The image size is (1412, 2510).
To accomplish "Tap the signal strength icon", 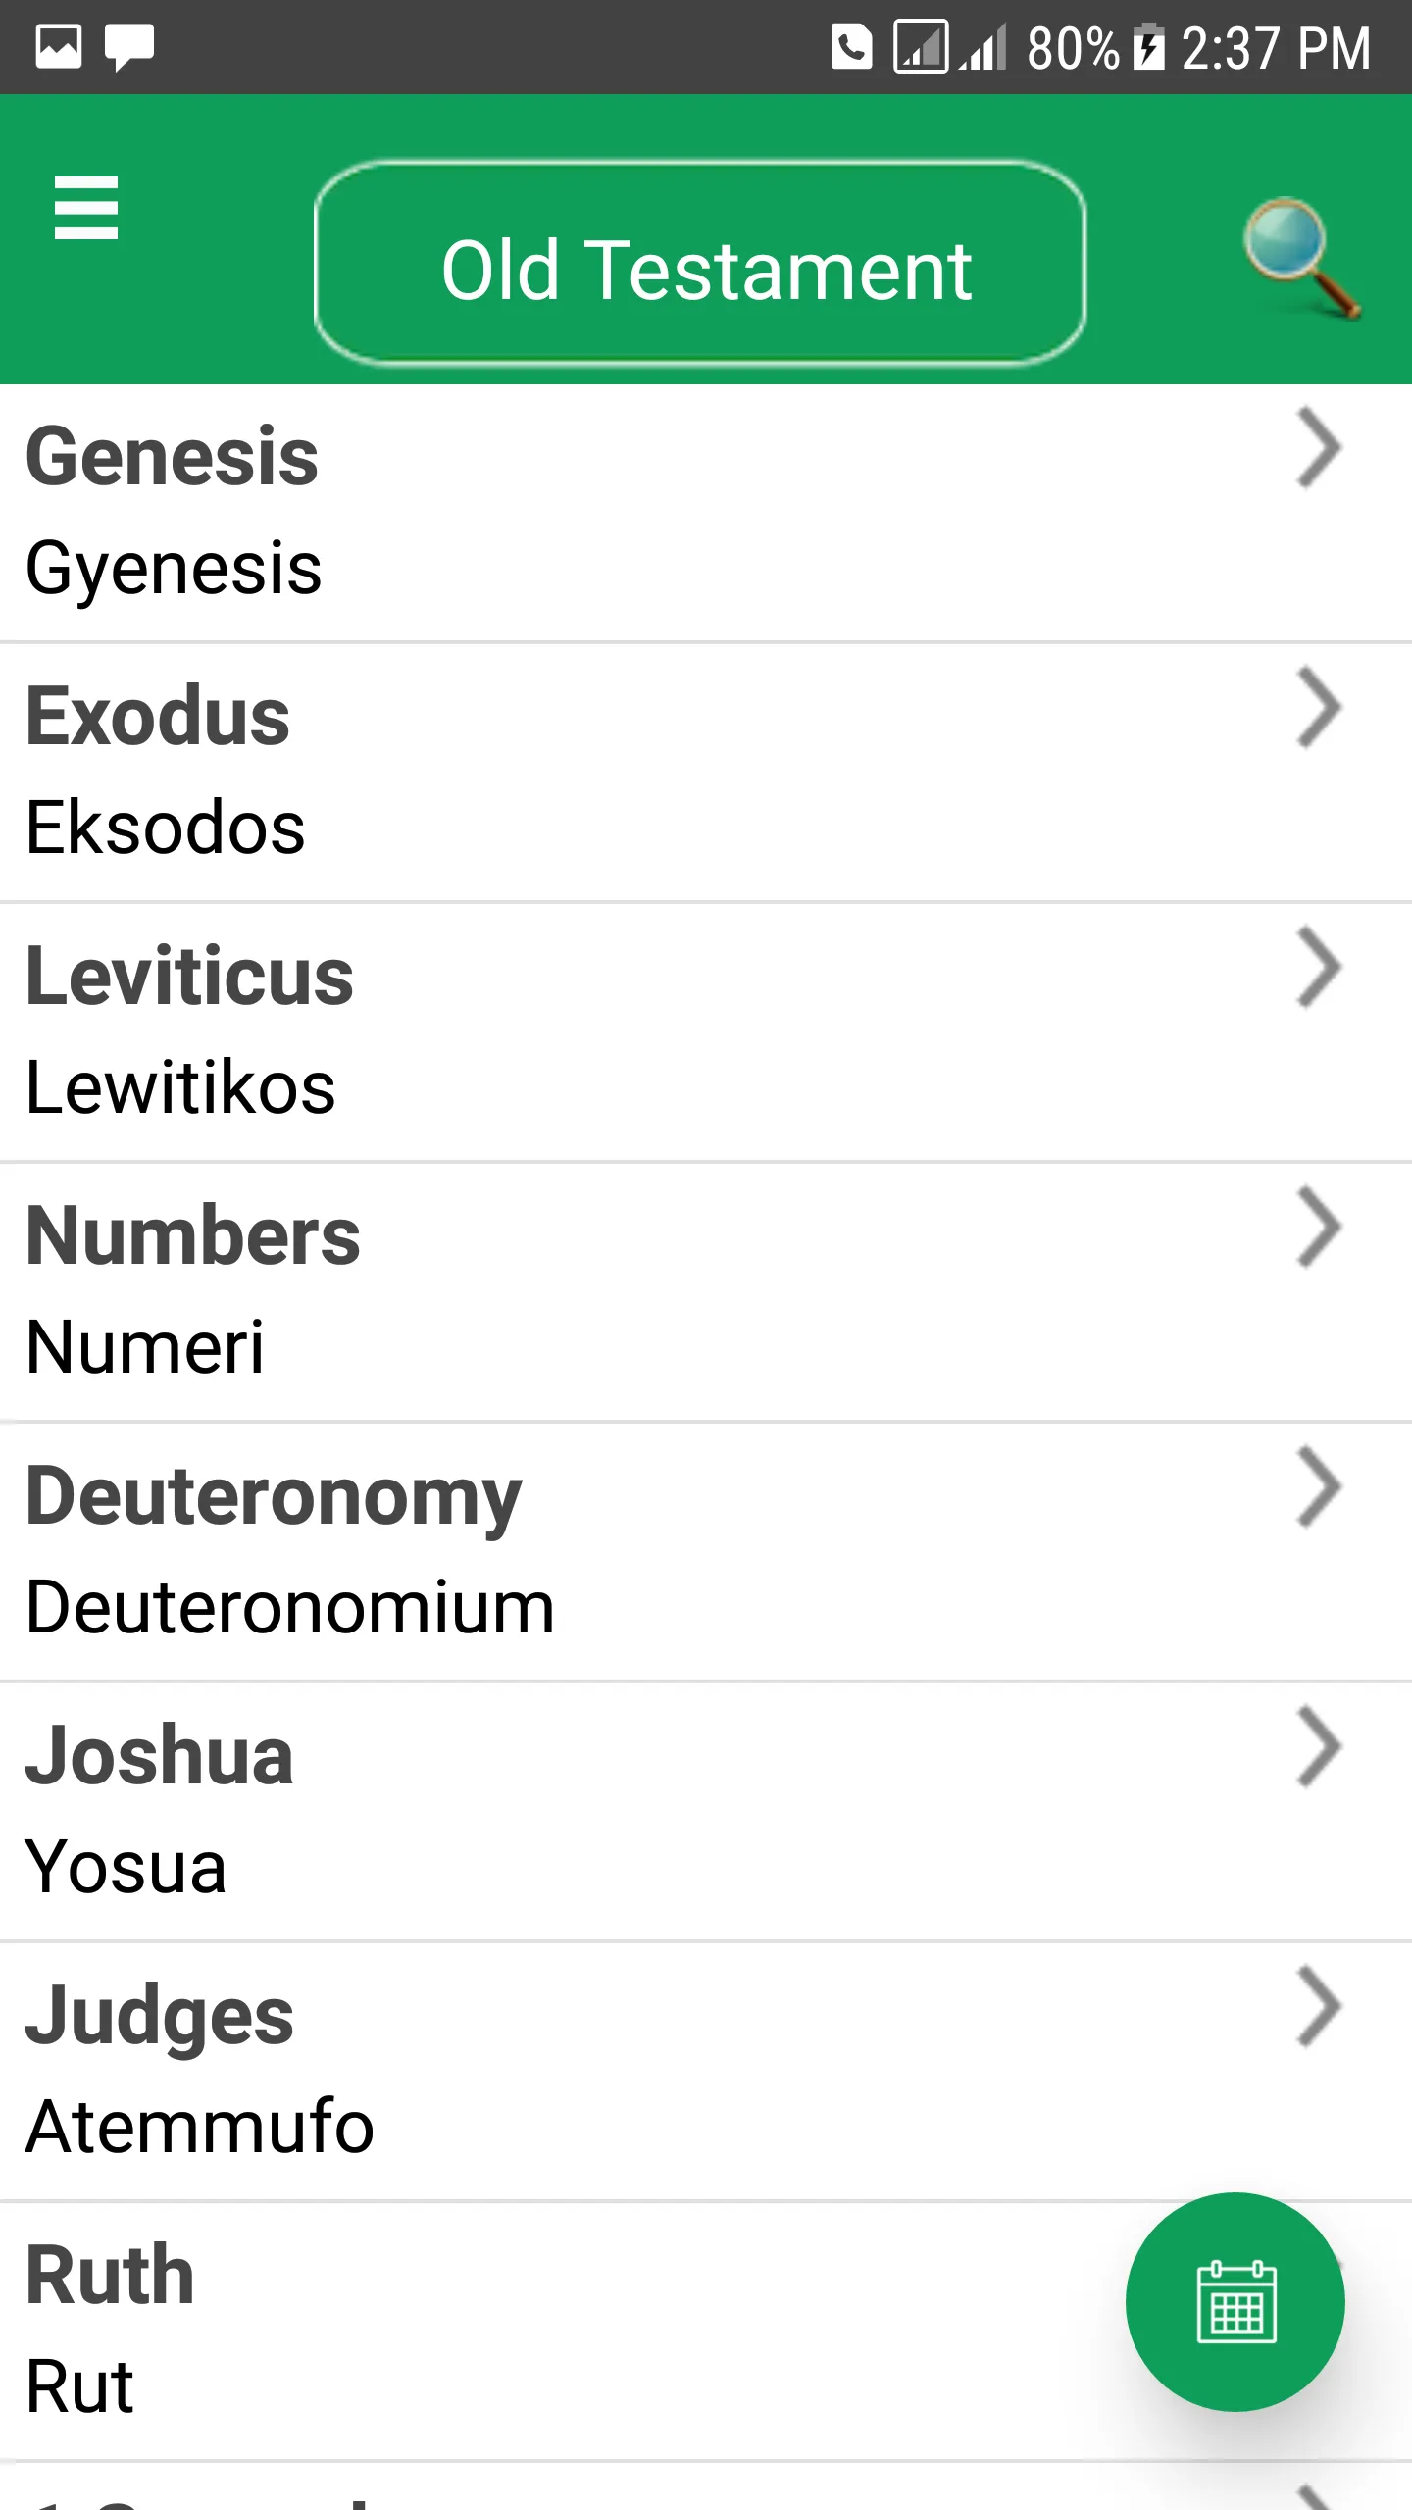I will click(x=983, y=47).
